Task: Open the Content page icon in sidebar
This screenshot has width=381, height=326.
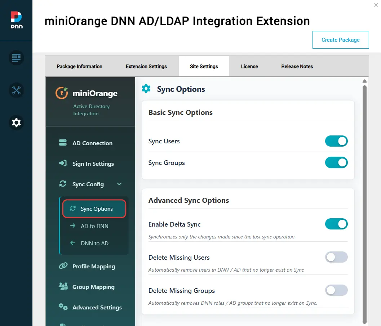Action: pyautogui.click(x=16, y=58)
